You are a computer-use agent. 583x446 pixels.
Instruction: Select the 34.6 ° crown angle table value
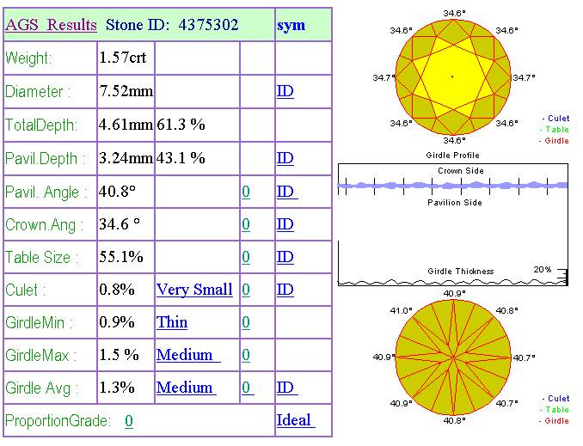120,224
